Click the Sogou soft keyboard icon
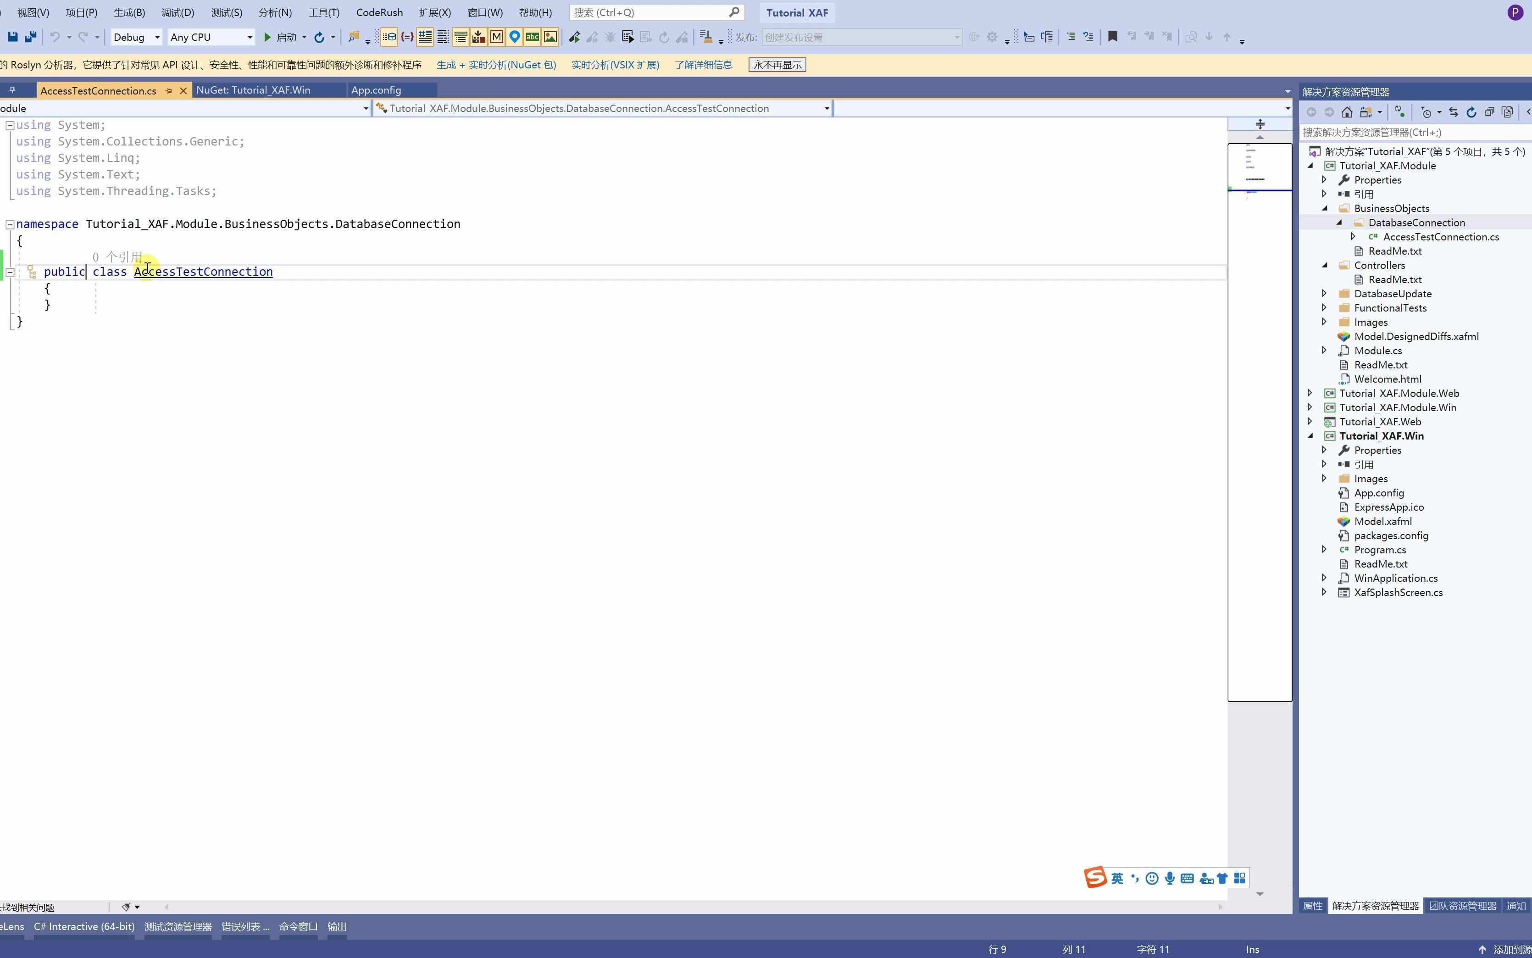The width and height of the screenshot is (1532, 958). pos(1188,878)
